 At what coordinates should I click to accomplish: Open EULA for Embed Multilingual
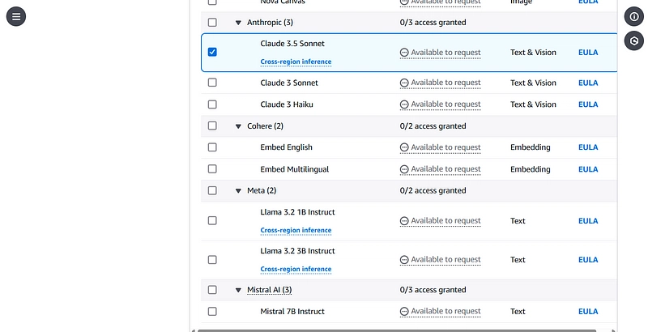tap(588, 169)
